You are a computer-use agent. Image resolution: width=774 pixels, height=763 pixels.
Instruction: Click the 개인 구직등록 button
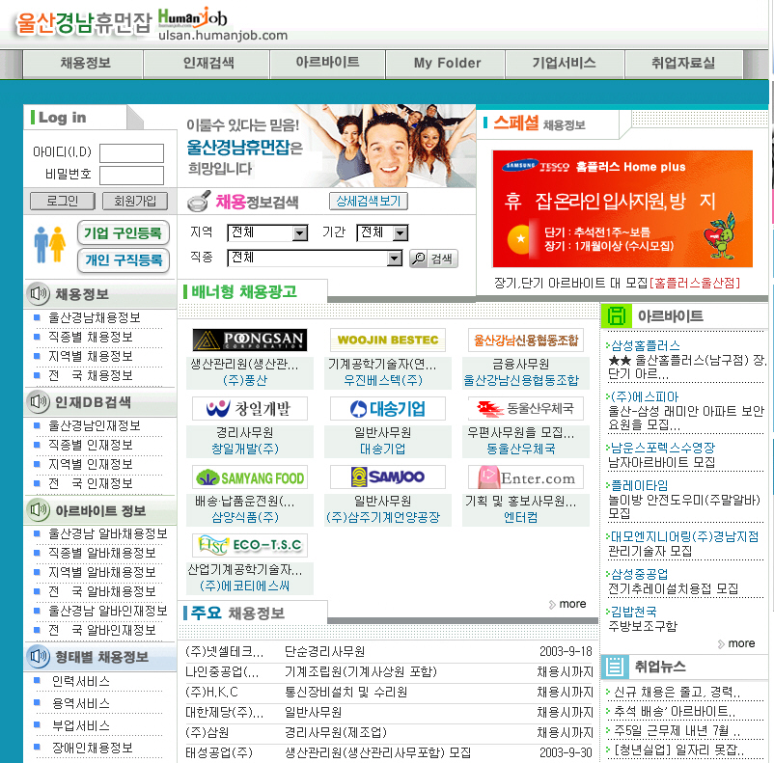[x=123, y=260]
